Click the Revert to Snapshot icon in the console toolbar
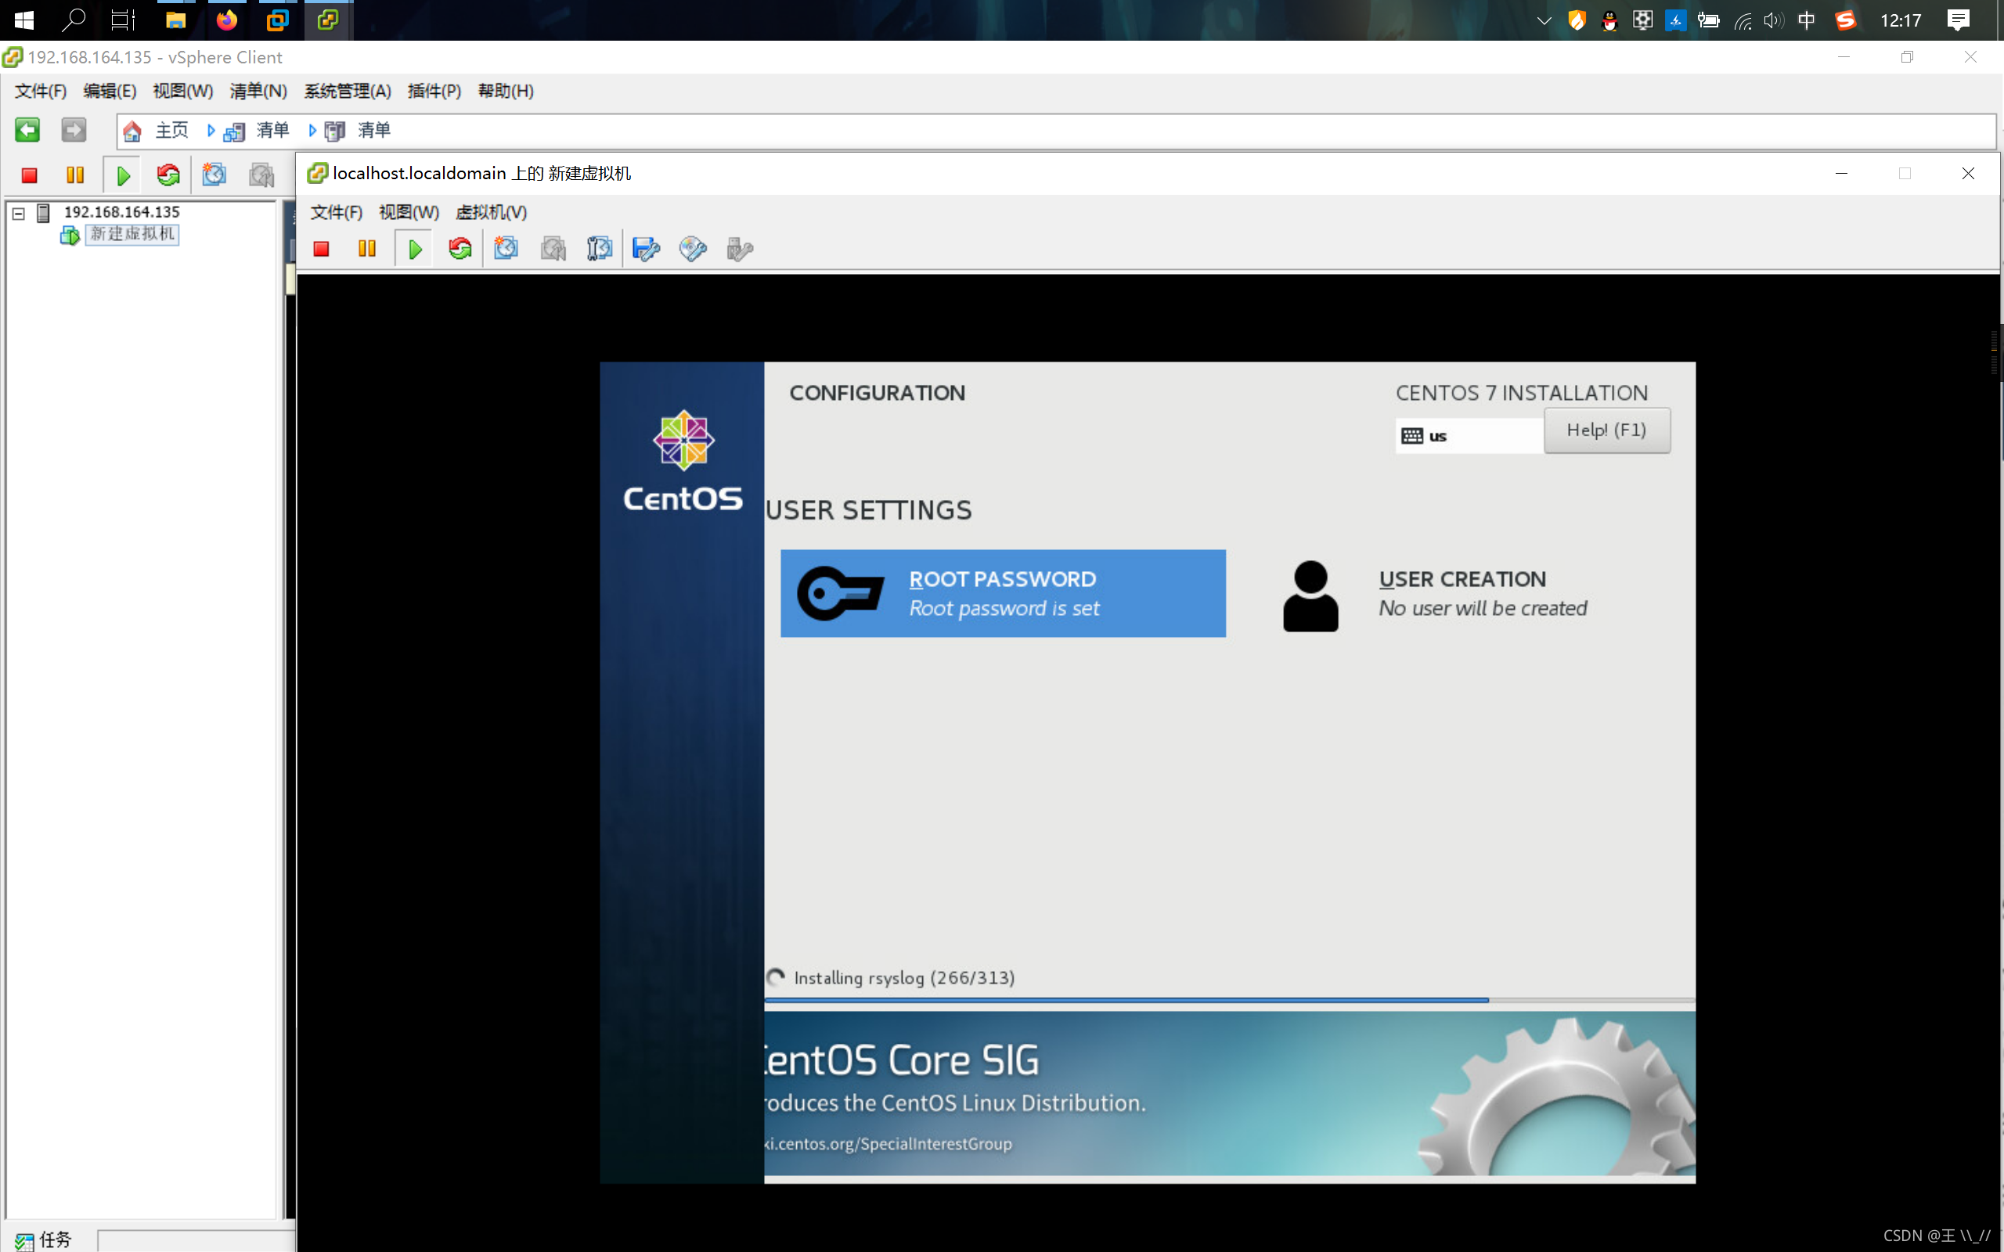 tap(553, 248)
